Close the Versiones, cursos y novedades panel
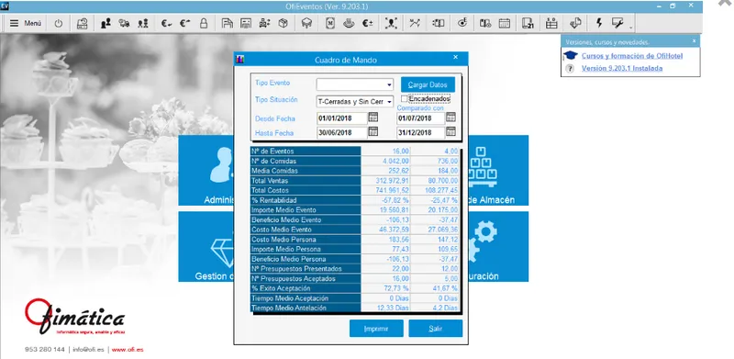This screenshot has width=734, height=359. pos(694,41)
